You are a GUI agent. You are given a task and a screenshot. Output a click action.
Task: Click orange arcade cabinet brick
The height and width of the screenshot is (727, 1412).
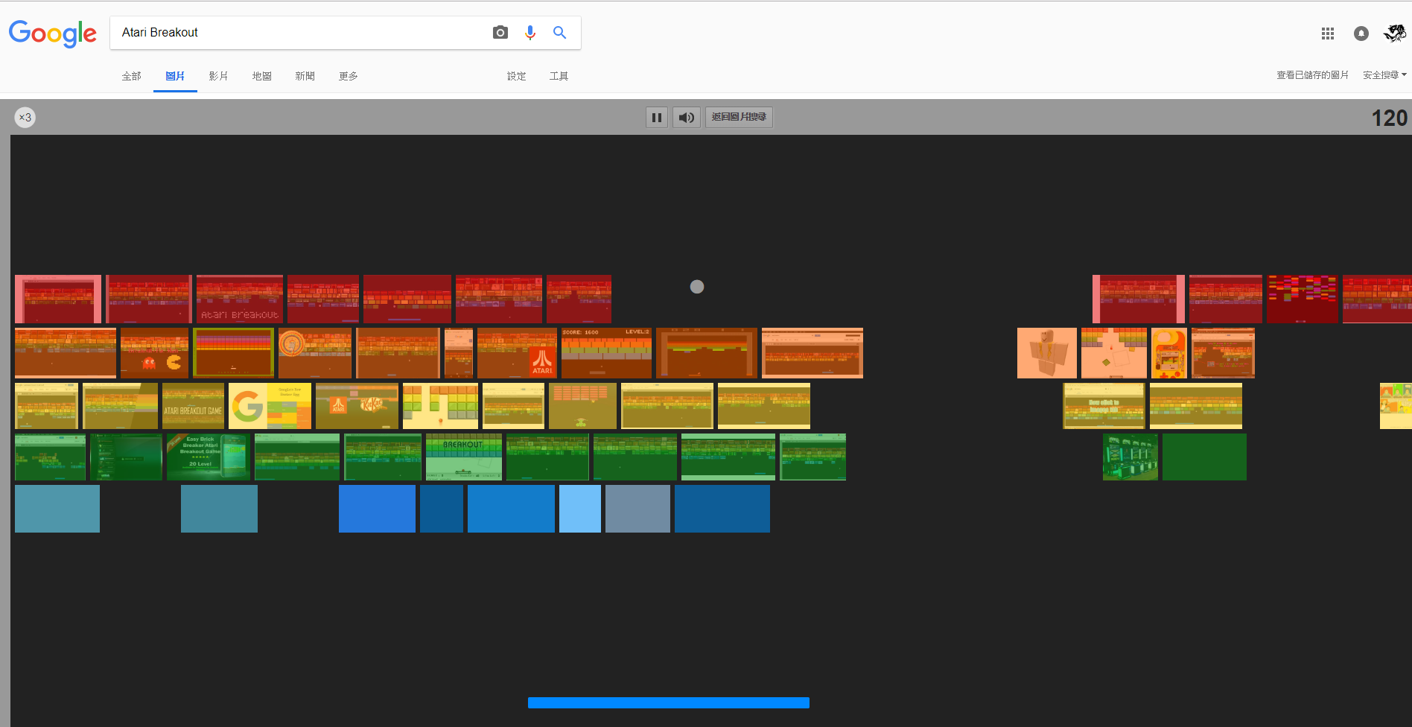(x=1169, y=353)
